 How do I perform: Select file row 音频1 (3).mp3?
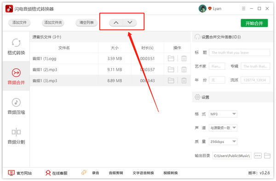click(110, 81)
